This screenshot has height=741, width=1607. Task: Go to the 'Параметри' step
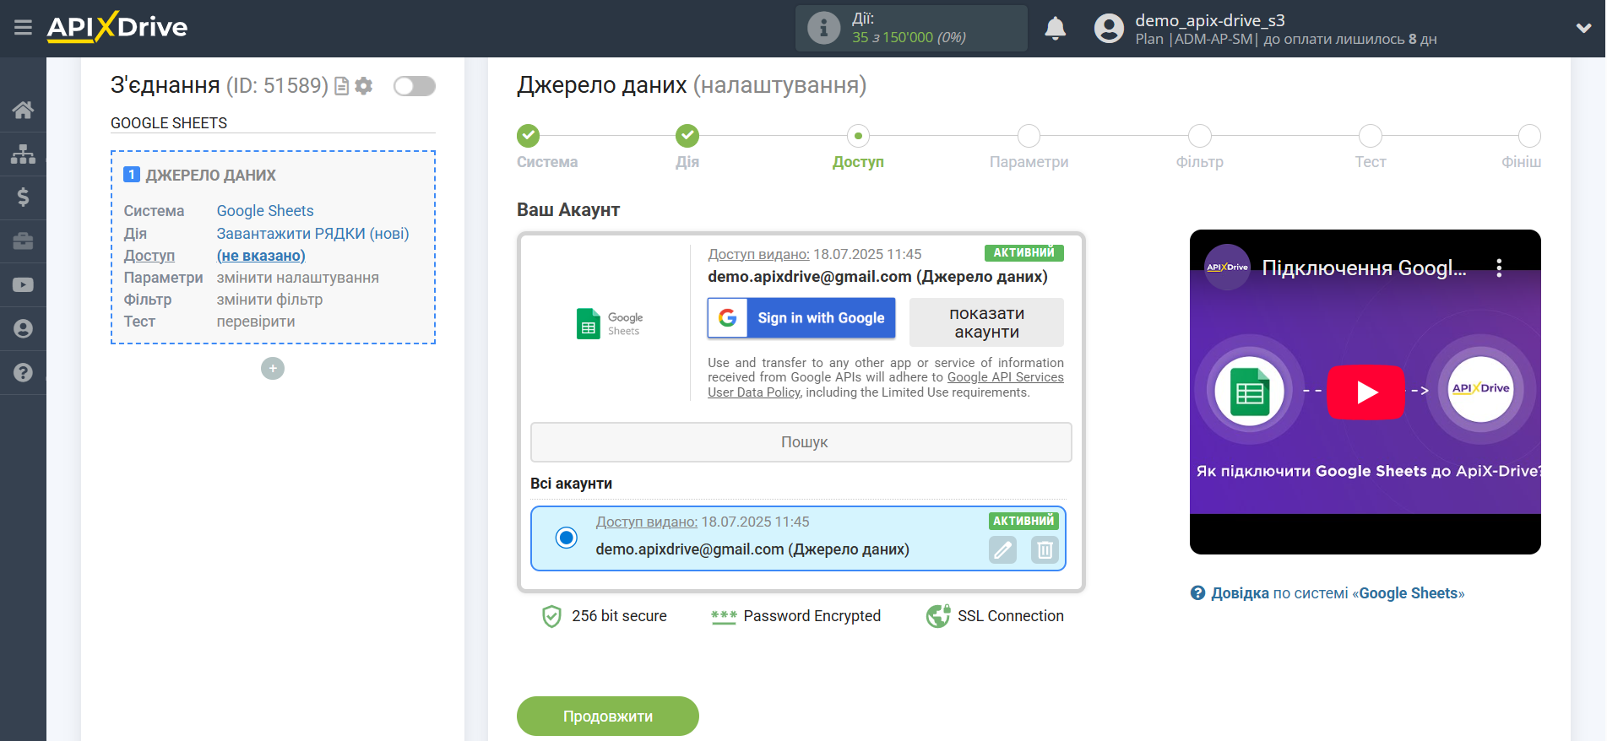(x=1029, y=136)
